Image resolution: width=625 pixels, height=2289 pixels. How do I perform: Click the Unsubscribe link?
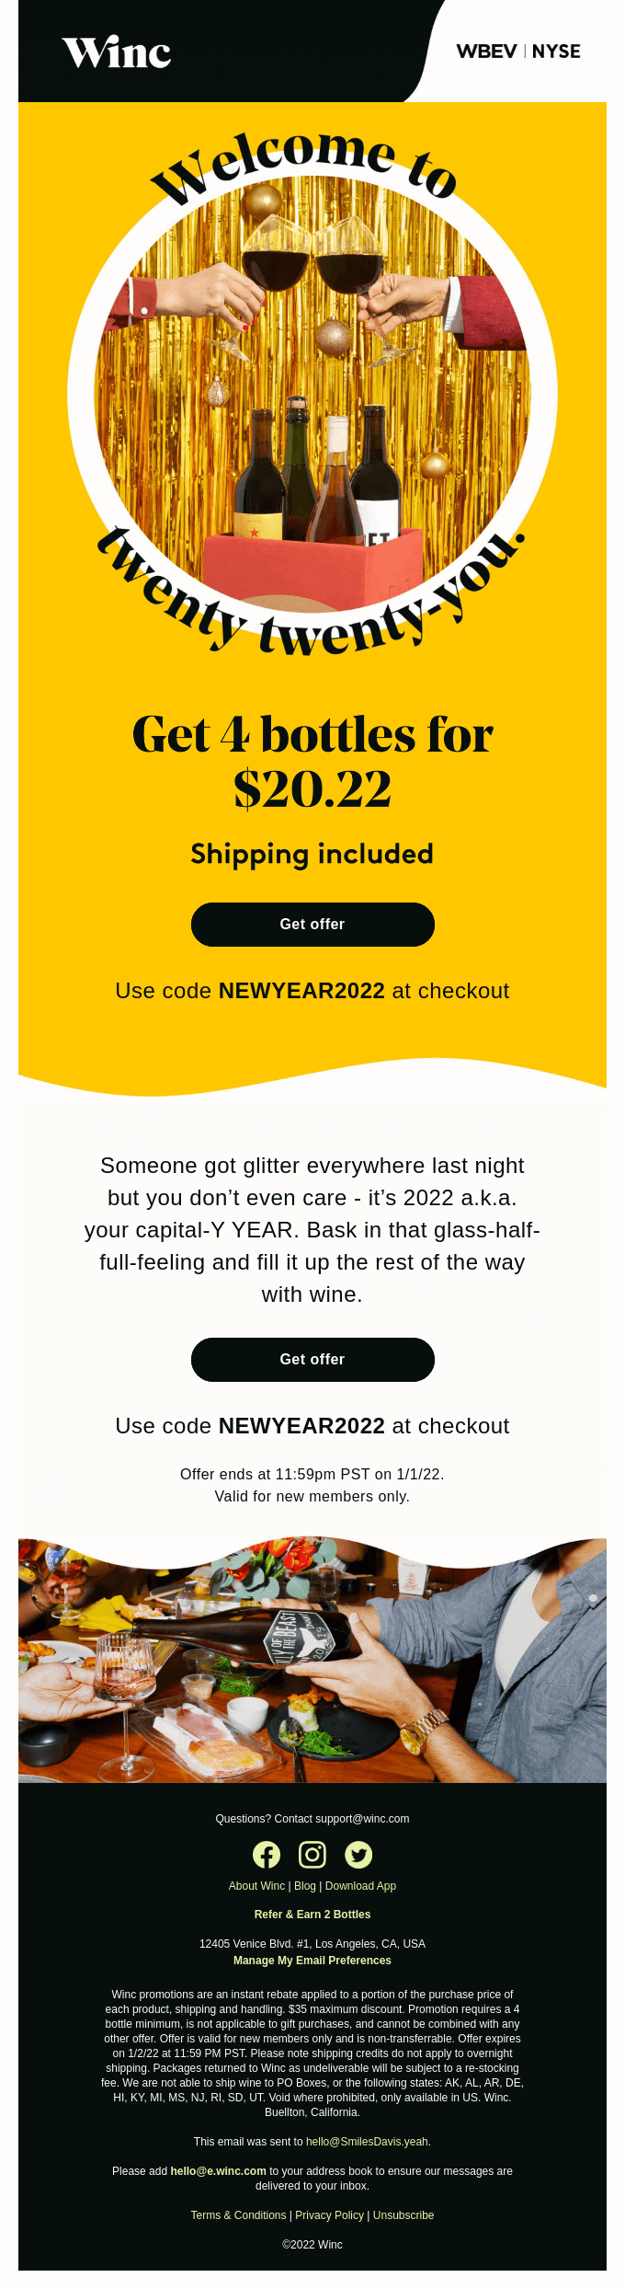(x=403, y=2215)
